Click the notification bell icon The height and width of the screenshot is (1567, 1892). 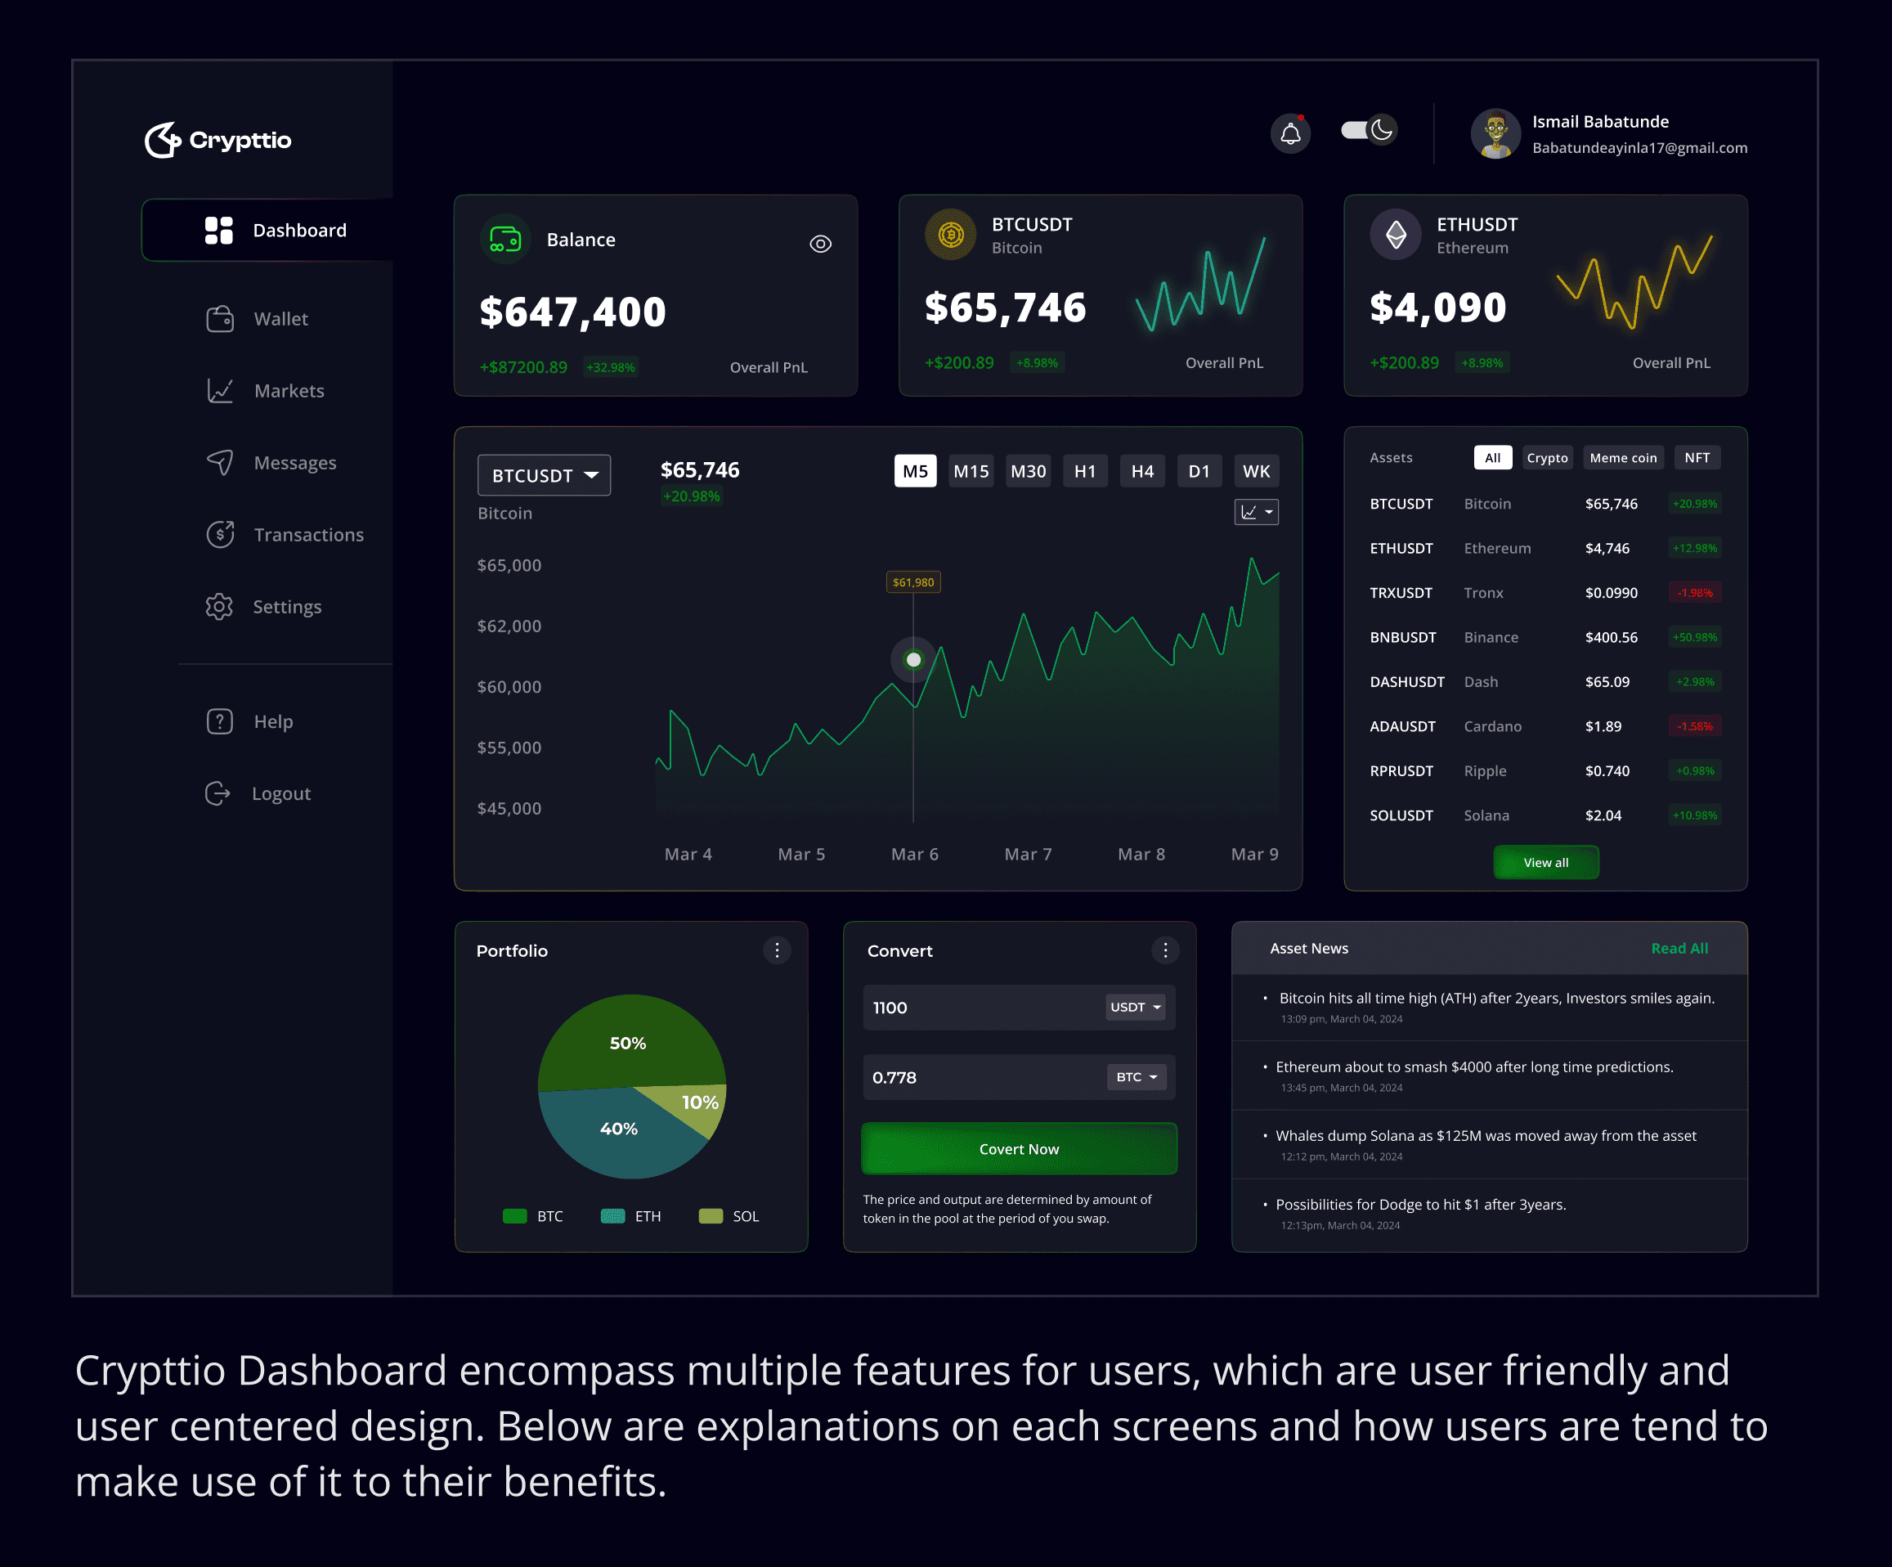point(1290,133)
